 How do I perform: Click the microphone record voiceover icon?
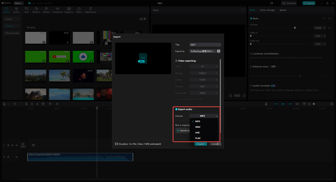pos(266,104)
